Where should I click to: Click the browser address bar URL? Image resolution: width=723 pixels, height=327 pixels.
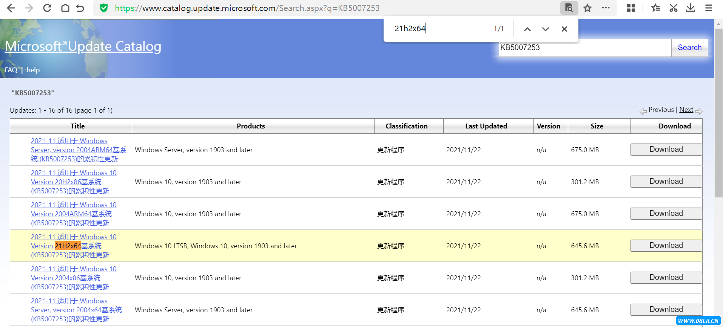click(247, 8)
